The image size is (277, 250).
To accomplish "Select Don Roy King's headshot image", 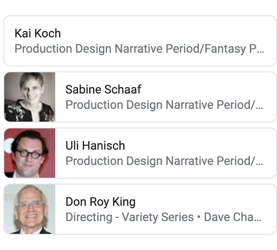I will 30,209.
